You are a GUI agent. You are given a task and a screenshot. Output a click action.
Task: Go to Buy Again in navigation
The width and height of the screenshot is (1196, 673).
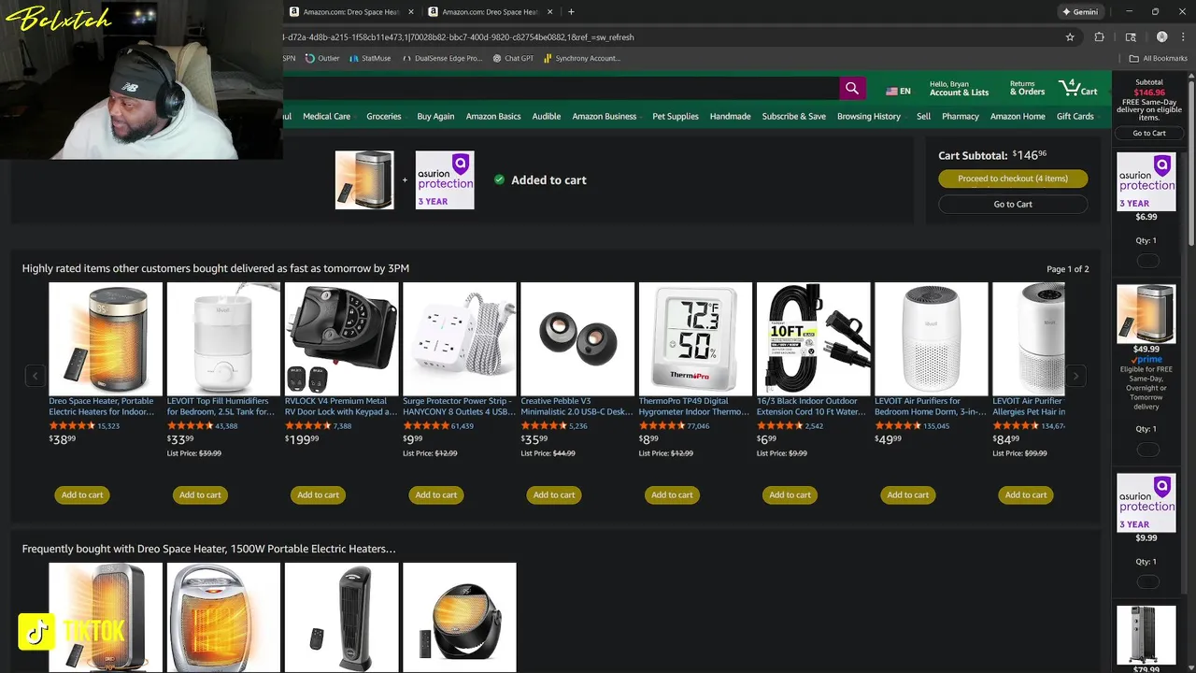(x=435, y=116)
